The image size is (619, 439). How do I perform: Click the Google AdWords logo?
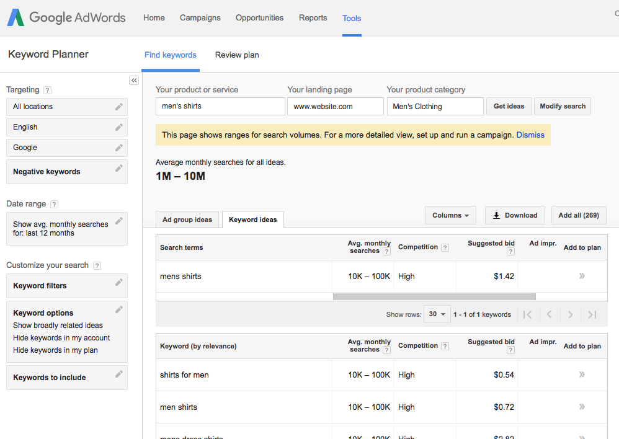pos(66,17)
